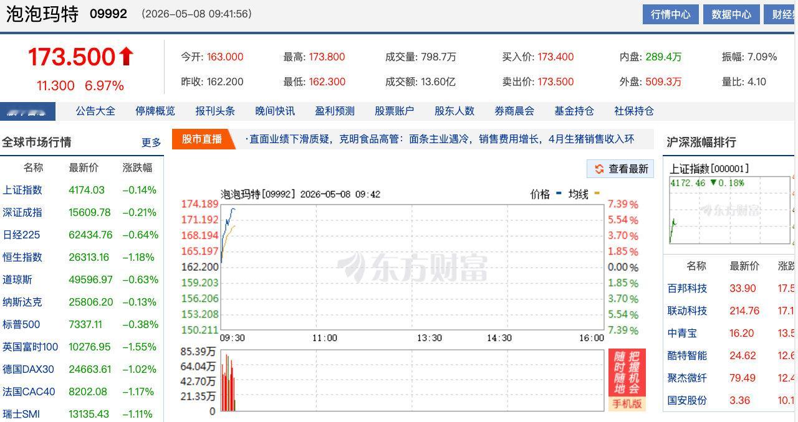Open 聚杰微纤 in 涨幅排行
The image size is (798, 422).
(687, 378)
